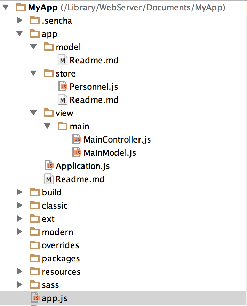Screen dimensions: 247x306
Task: Collapse the store folder
Action: [33, 73]
